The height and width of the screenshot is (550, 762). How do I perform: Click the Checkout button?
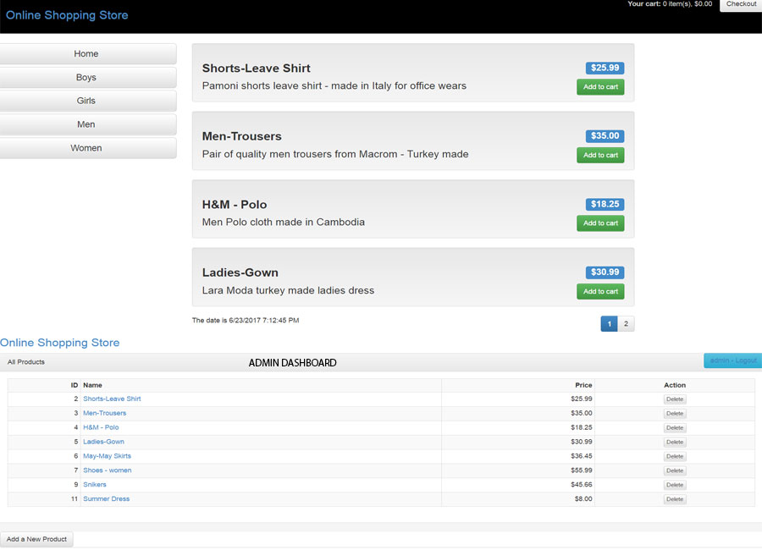pyautogui.click(x=740, y=5)
